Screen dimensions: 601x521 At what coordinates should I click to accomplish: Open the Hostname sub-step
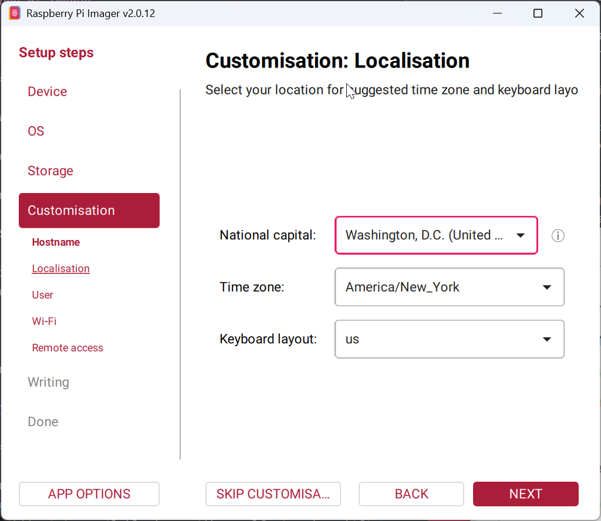pos(56,242)
